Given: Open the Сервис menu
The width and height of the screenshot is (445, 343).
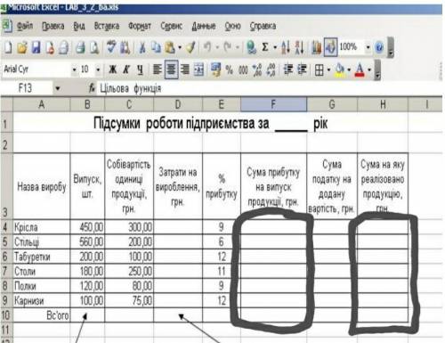Looking at the screenshot, I should pyautogui.click(x=171, y=26).
